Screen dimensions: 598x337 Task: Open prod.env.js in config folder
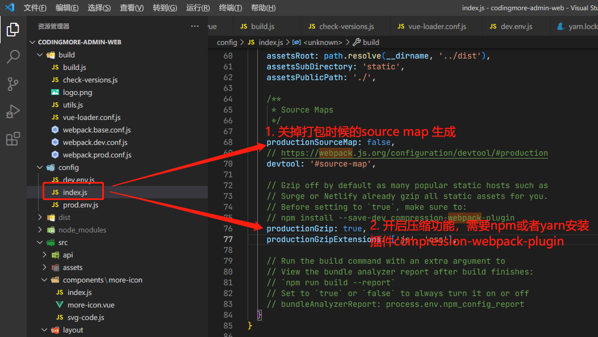[81, 205]
